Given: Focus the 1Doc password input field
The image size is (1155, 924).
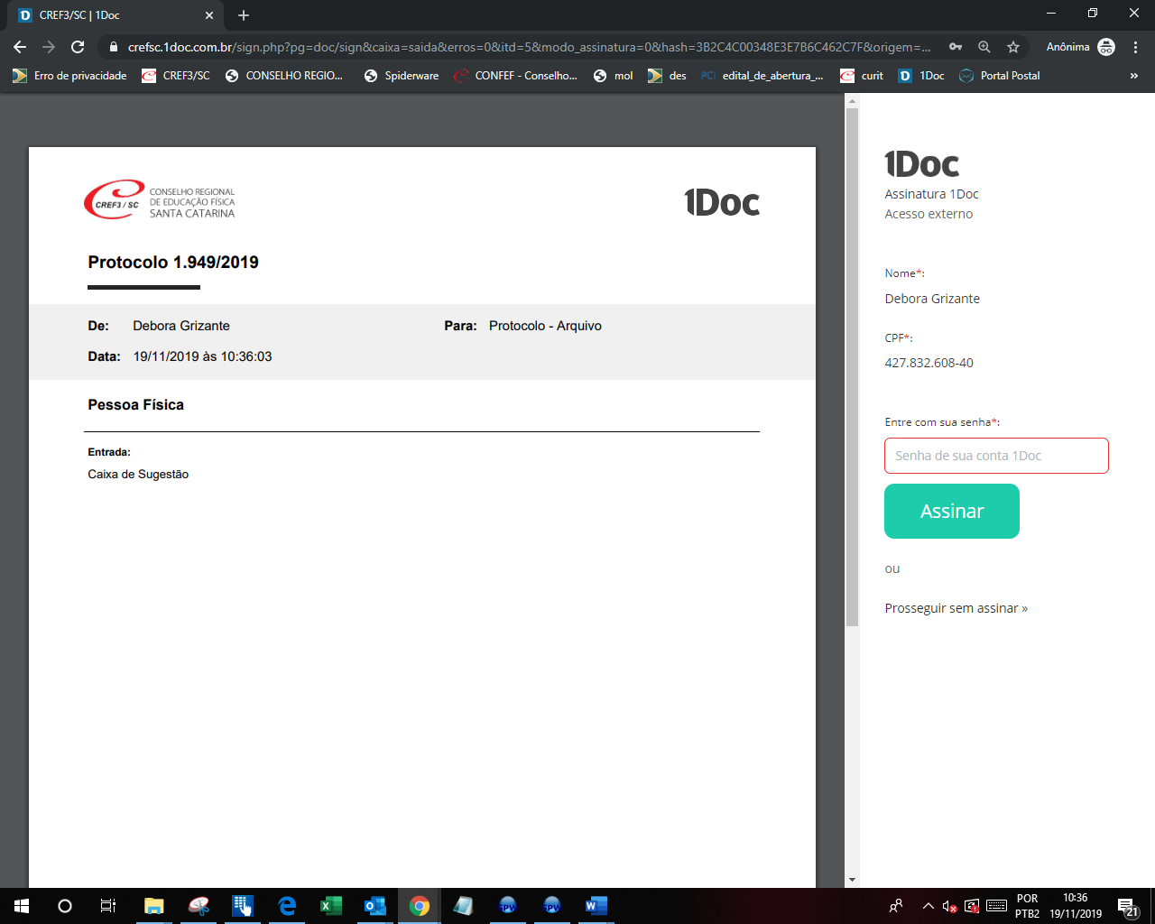Looking at the screenshot, I should (x=995, y=456).
